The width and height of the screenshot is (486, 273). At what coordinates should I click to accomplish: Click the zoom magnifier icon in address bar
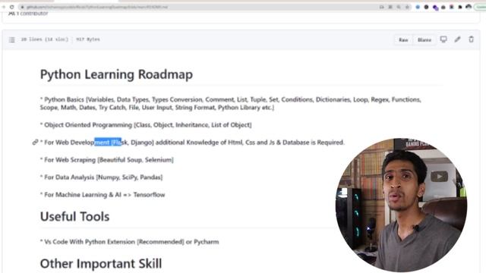point(399,7)
